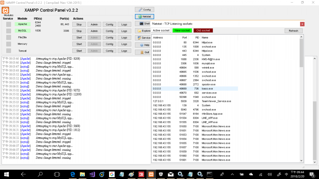Stop the MySQL module

pos(79,31)
